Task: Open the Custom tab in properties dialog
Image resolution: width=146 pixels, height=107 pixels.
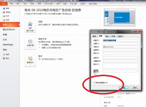Action: [121, 36]
